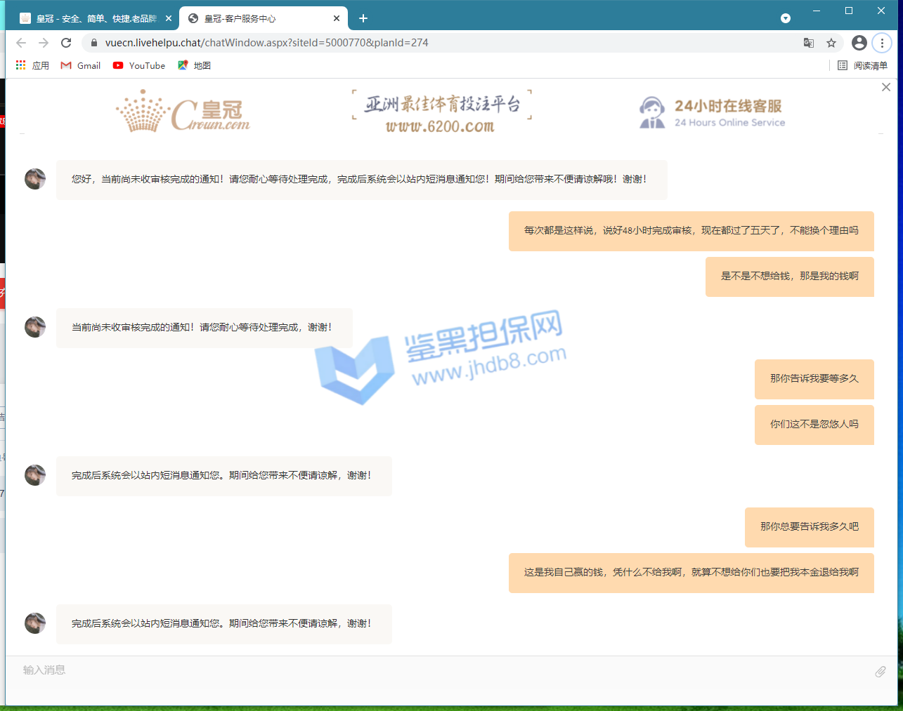The image size is (903, 711).
Task: Open the Apps grid bookmark
Action: (32, 65)
